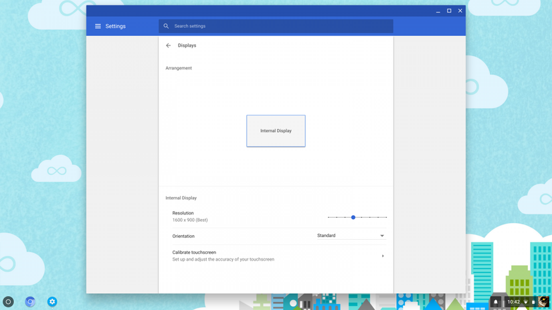
Task: Click the battery icon in tray
Action: pyautogui.click(x=533, y=302)
